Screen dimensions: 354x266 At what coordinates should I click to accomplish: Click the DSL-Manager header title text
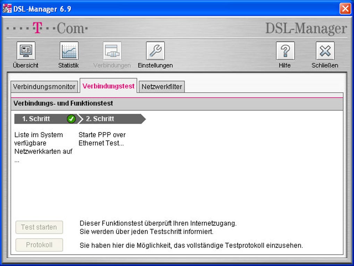pos(306,28)
